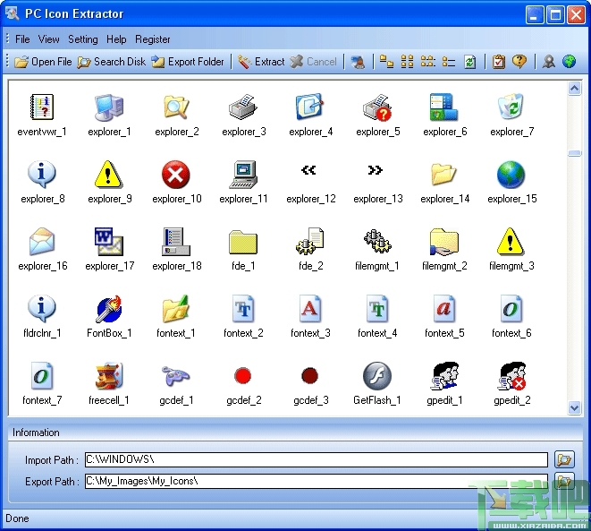Screen dimensions: 591x531
Task: Select the explorer_9 warning icon
Action: (108, 174)
